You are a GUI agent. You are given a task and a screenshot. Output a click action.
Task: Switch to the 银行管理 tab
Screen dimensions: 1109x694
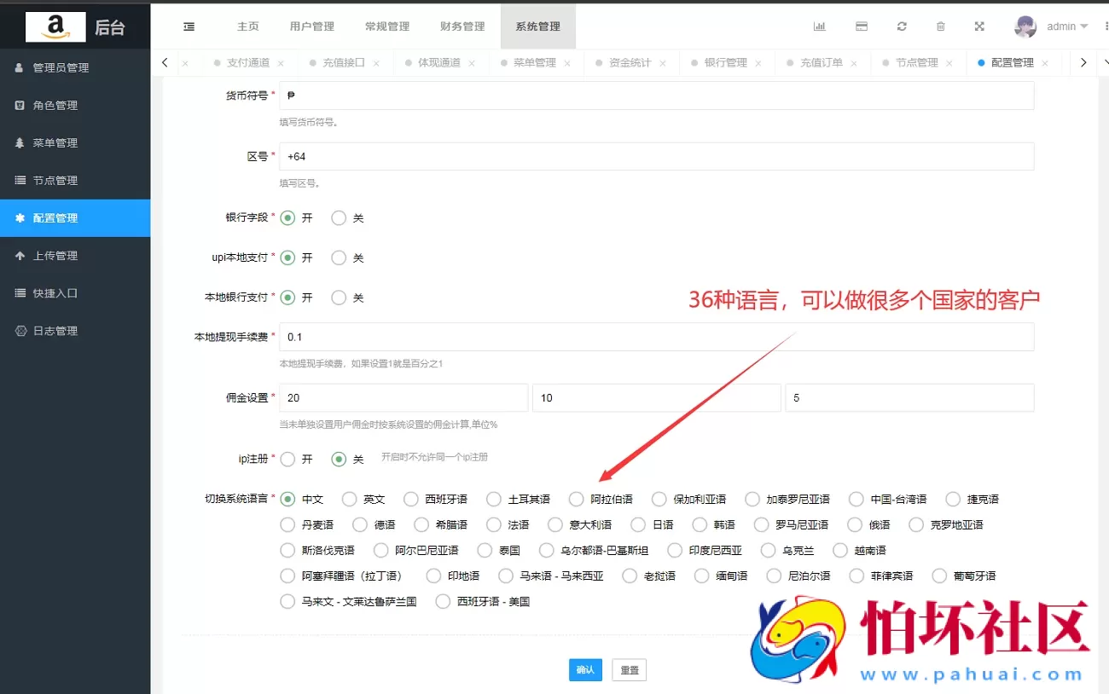[727, 61]
